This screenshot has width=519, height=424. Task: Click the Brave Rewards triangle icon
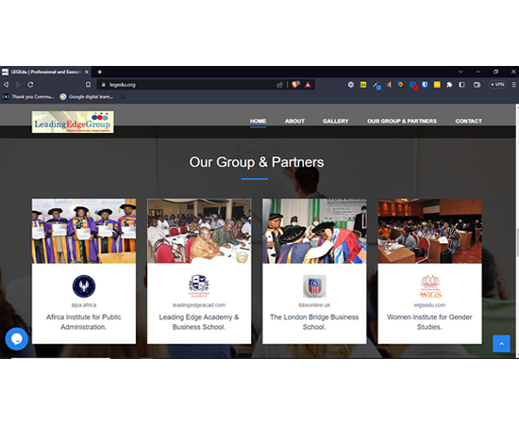click(x=308, y=85)
